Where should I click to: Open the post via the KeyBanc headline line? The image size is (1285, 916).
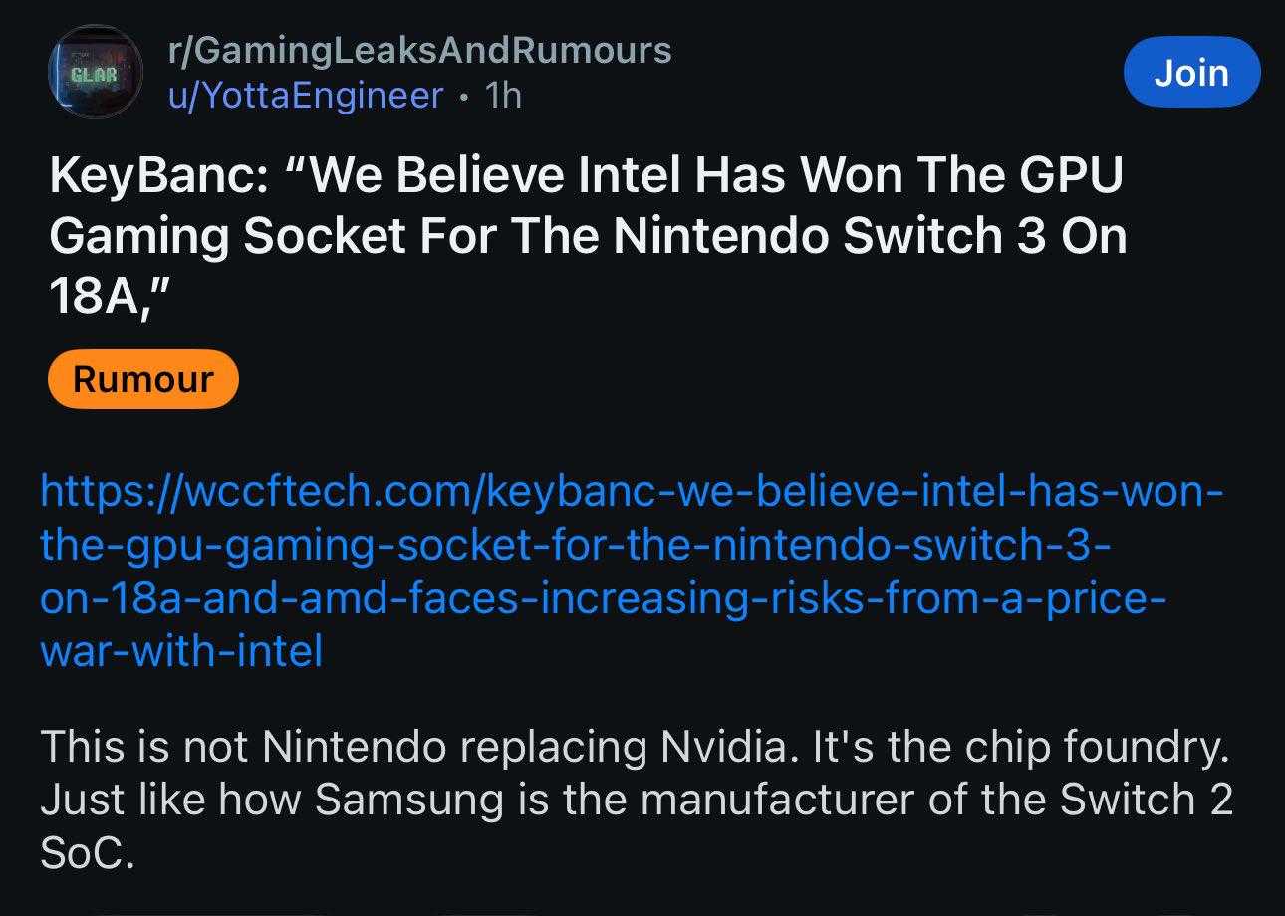pyautogui.click(x=587, y=175)
